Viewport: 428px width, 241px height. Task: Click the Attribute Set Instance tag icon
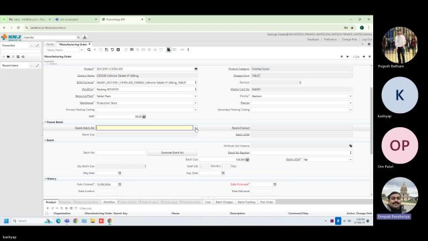pos(350,146)
